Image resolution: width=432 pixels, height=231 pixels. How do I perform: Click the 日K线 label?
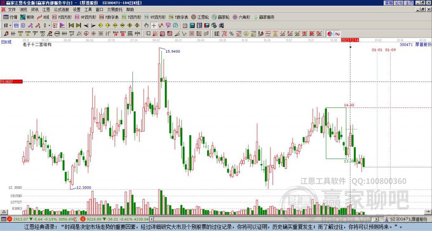(x=6, y=42)
